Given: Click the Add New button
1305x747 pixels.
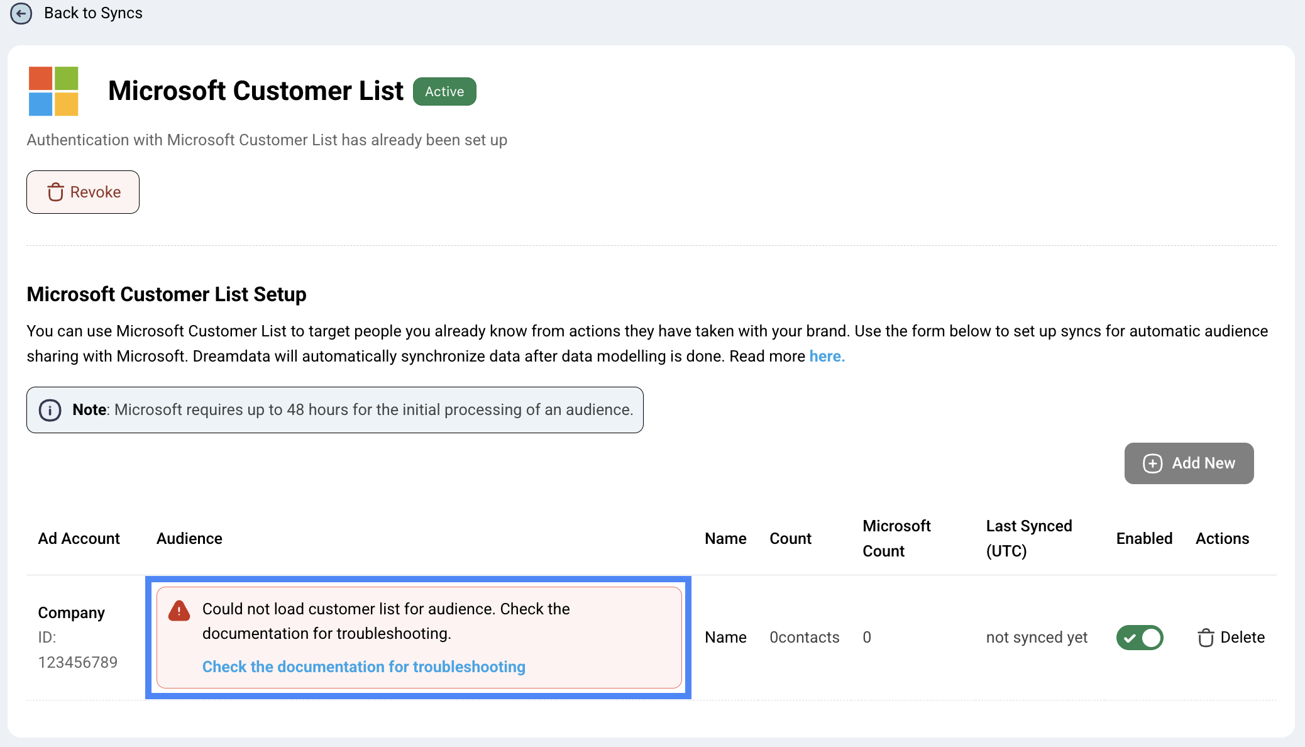Looking at the screenshot, I should pos(1188,463).
